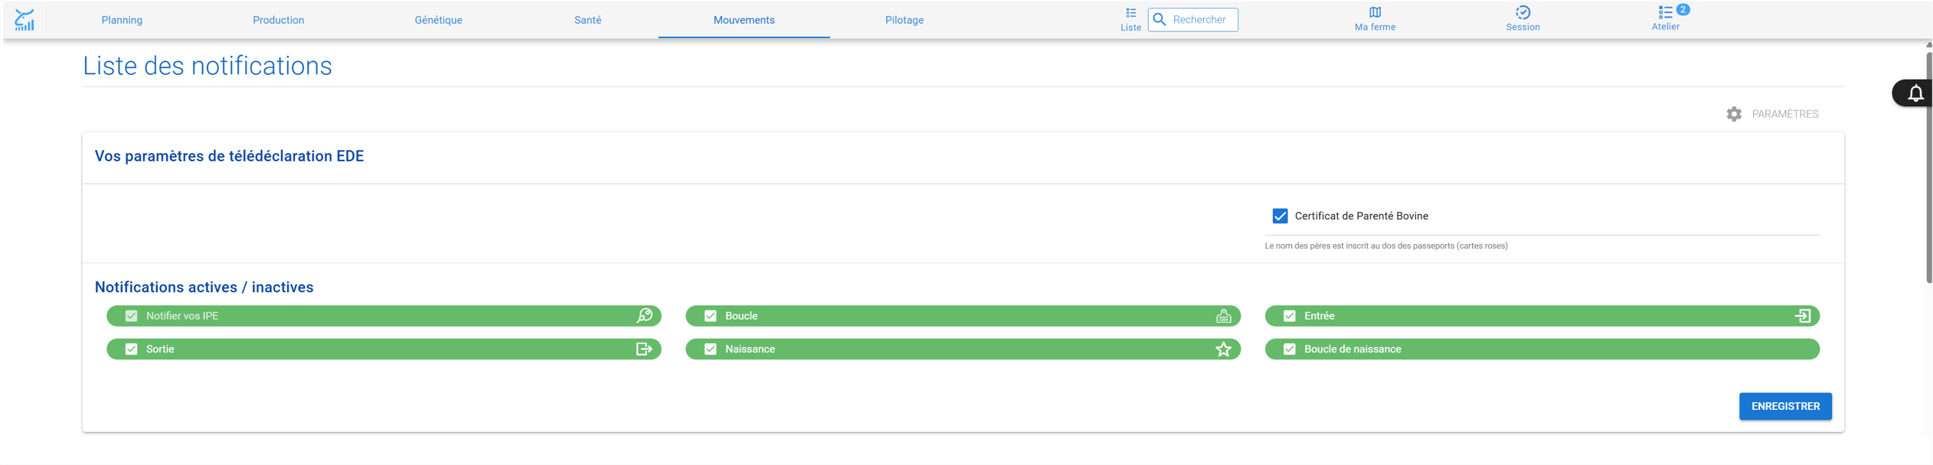1933x465 pixels.
Task: Click the ENREGISTRER button
Action: click(1785, 406)
